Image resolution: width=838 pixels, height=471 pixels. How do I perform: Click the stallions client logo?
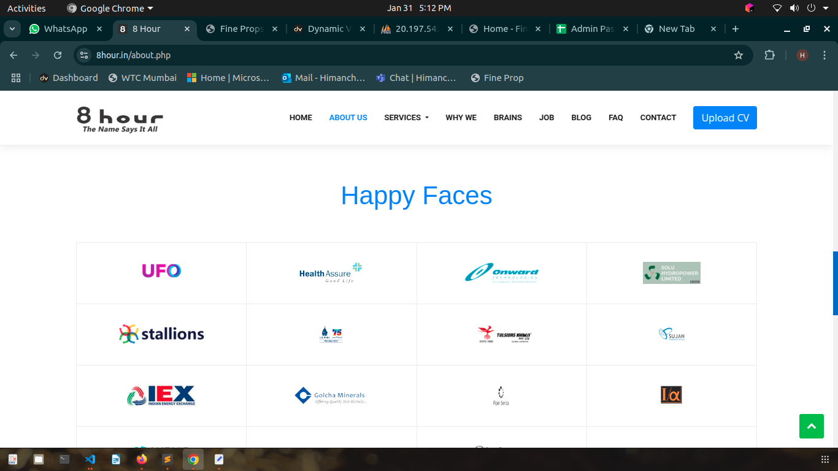tap(161, 334)
